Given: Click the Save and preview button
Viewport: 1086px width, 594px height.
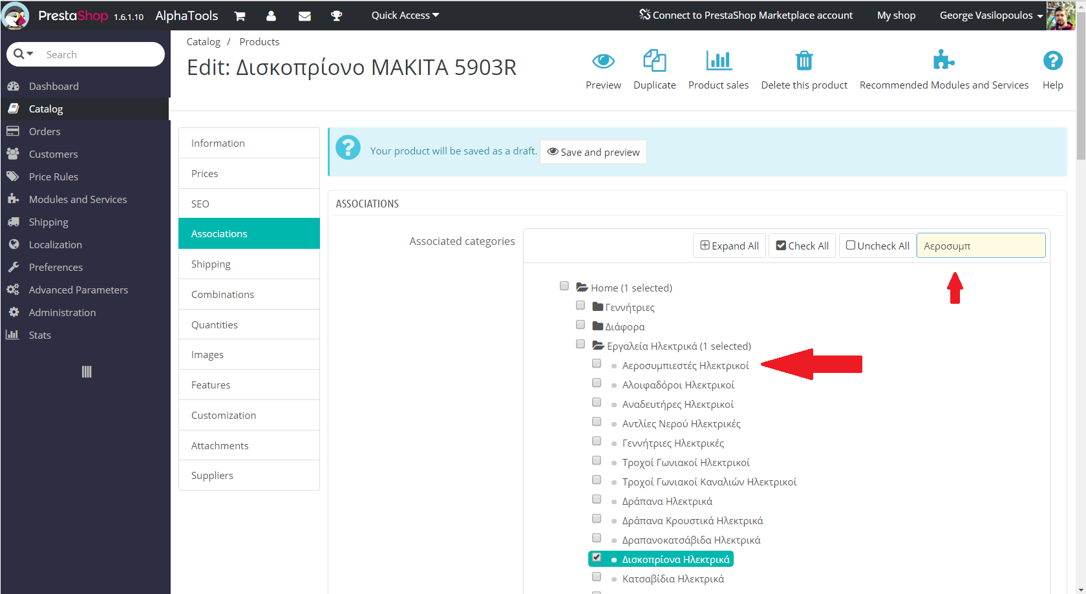Looking at the screenshot, I should tap(593, 152).
